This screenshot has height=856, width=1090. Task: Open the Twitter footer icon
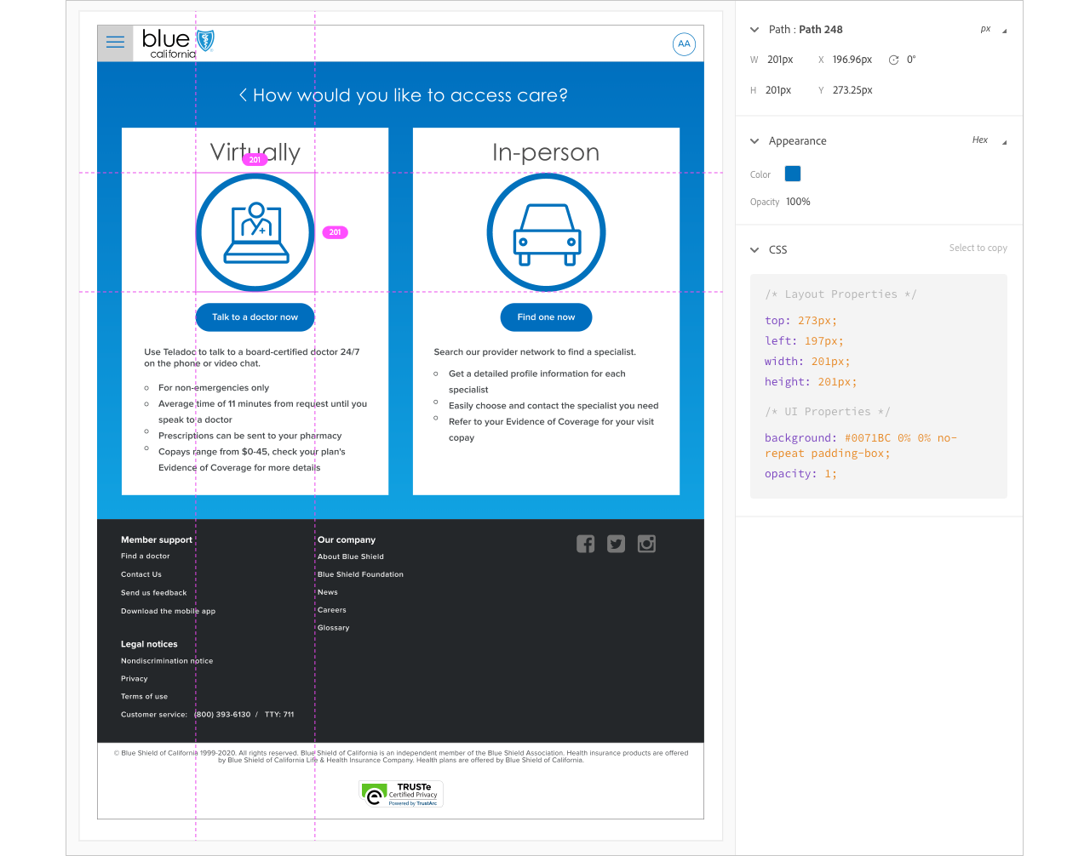[x=616, y=544]
